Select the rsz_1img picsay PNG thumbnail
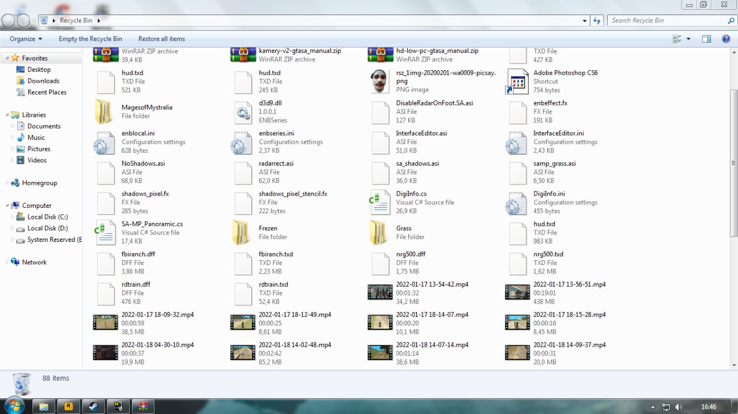The height and width of the screenshot is (414, 738). pyautogui.click(x=379, y=82)
